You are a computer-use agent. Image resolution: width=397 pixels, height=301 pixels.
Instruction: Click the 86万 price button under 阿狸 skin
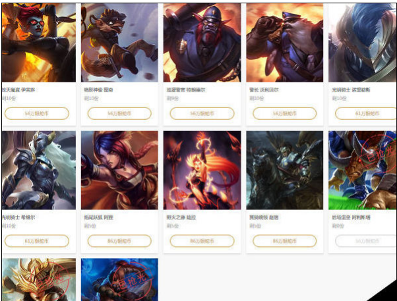[119, 241]
